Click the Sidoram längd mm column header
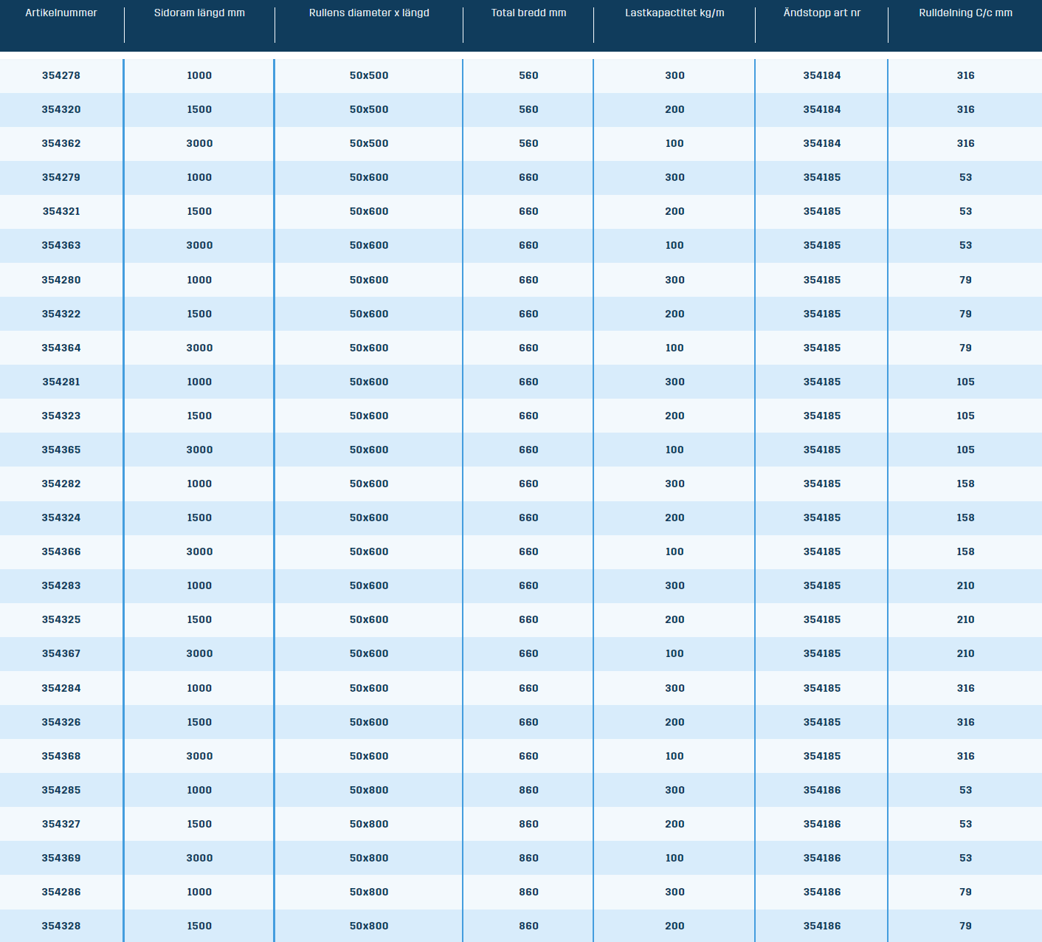Viewport: 1042px width, 942px height. 199,13
